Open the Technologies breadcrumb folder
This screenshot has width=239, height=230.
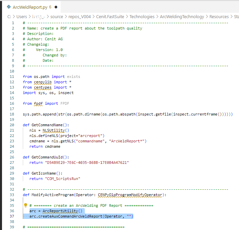142,16
